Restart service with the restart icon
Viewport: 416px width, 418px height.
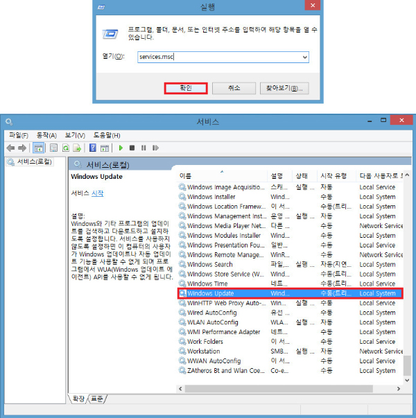(155, 148)
